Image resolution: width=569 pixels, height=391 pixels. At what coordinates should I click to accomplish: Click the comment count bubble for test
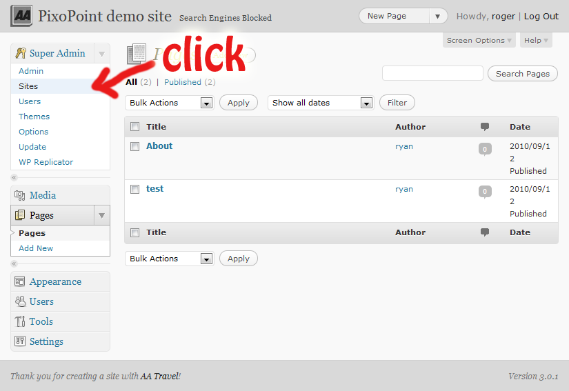pos(485,192)
